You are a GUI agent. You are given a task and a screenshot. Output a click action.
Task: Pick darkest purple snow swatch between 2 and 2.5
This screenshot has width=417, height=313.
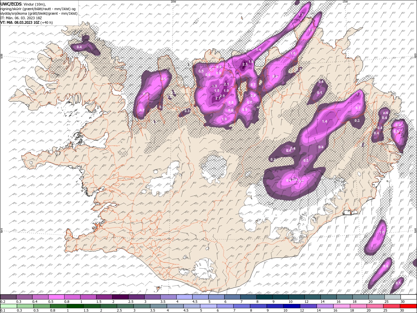[x=120, y=297]
